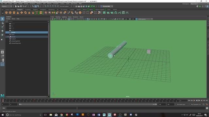Open the menu set dropdown
Image resolution: width=209 pixels, height=117 pixels.
tap(7, 6)
